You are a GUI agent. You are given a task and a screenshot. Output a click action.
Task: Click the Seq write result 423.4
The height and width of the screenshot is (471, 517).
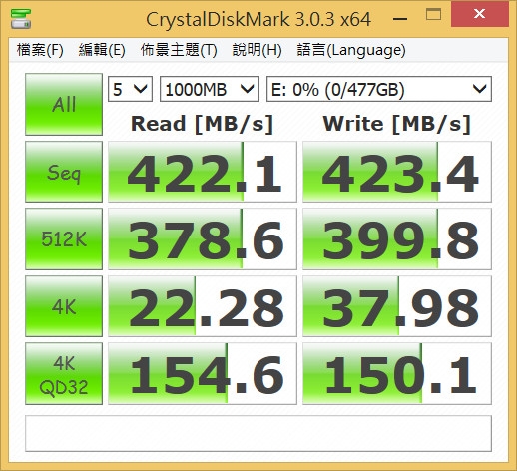point(397,172)
